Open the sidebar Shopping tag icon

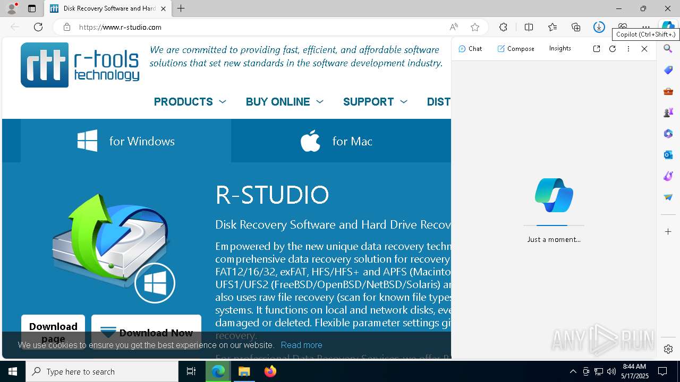(668, 70)
